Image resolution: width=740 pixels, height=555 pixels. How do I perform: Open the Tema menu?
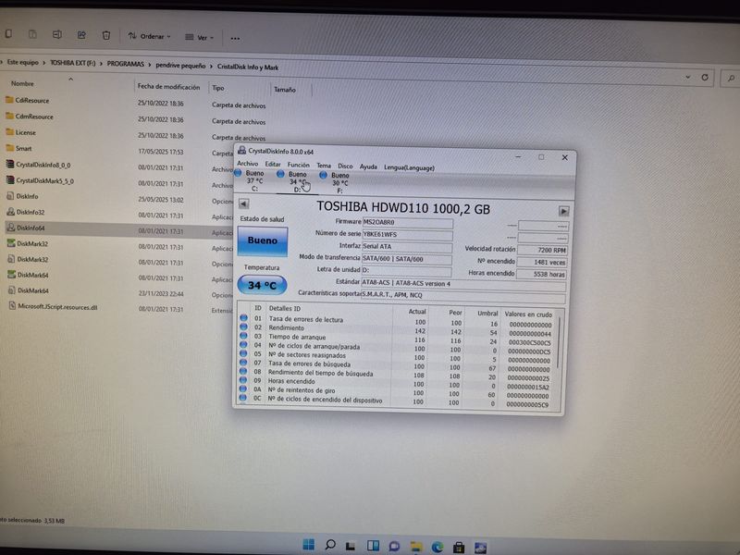324,166
